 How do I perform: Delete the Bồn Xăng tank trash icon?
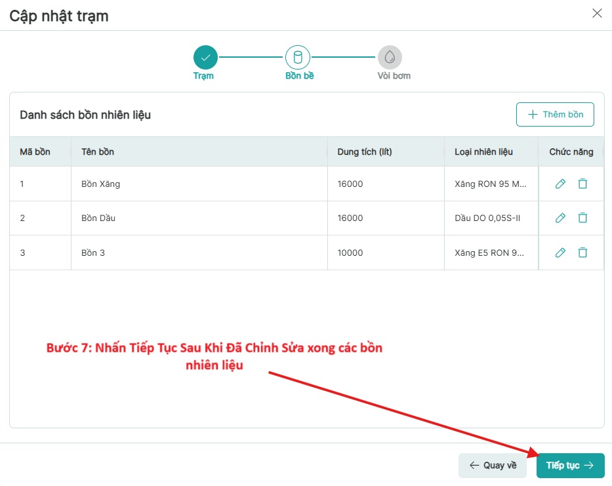click(x=582, y=184)
